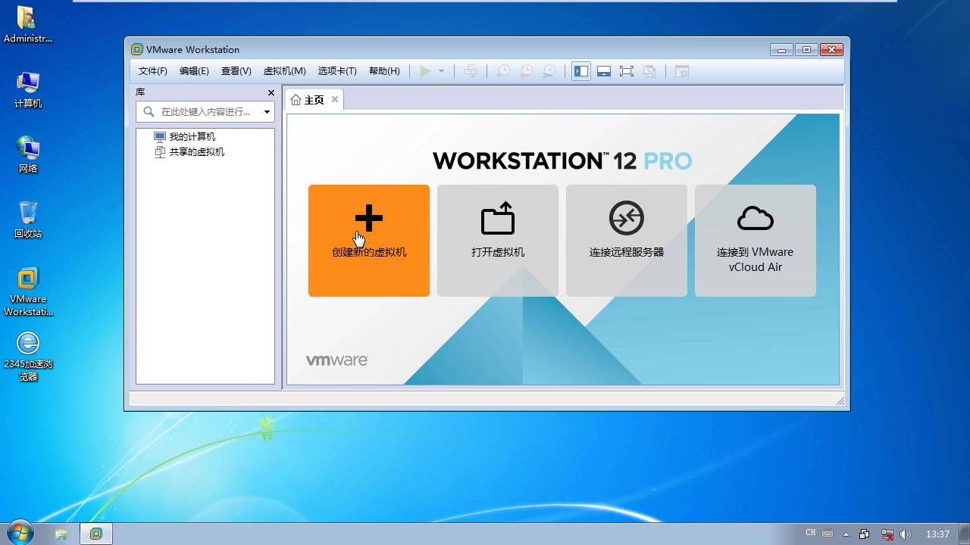Image resolution: width=970 pixels, height=545 pixels.
Task: Click the revert to snapshot icon
Action: pos(525,71)
